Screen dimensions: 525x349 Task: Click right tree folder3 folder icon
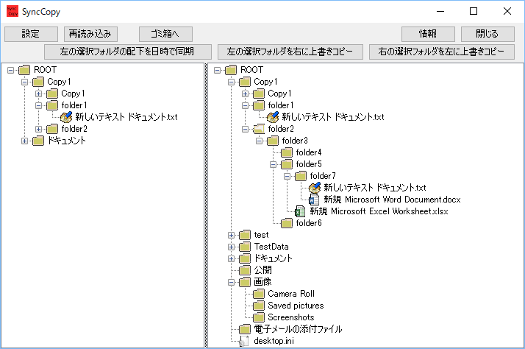point(273,141)
